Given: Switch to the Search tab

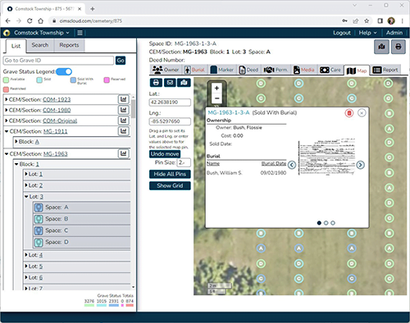Looking at the screenshot, I should point(40,45).
